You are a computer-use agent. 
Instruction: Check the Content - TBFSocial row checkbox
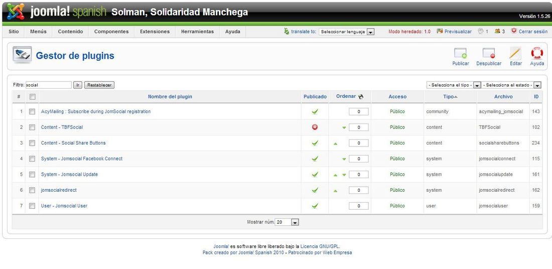(x=32, y=127)
